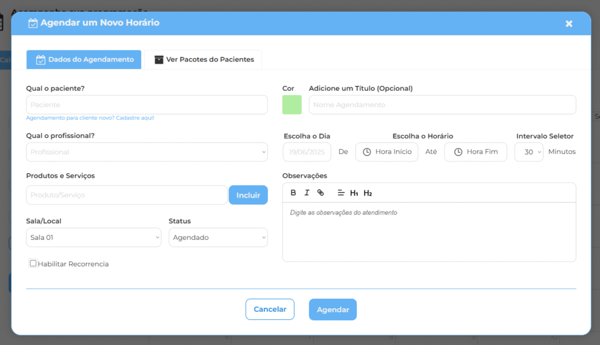The image size is (600, 345).
Task: Change the Intervalo Seletor minutes dropdown
Action: 529,152
